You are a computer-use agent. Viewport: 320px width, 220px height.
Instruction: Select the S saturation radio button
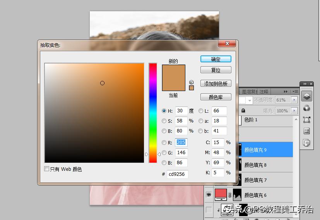[x=164, y=121]
